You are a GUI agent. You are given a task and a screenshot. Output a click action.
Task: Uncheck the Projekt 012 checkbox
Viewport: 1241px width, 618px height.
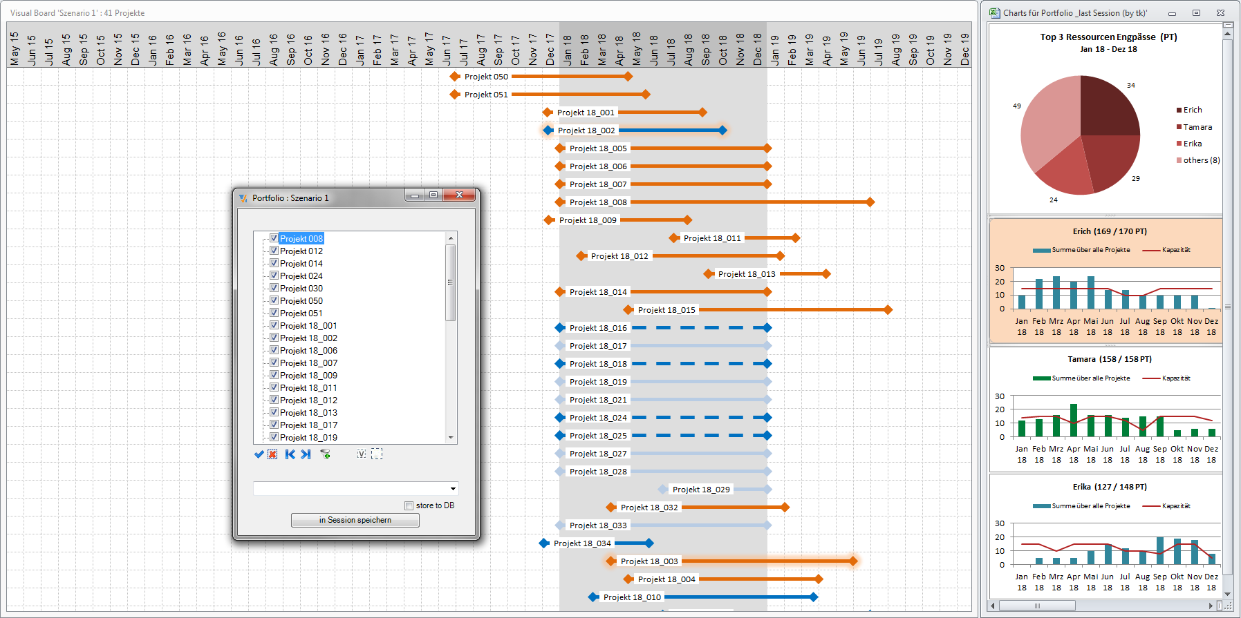coord(274,251)
